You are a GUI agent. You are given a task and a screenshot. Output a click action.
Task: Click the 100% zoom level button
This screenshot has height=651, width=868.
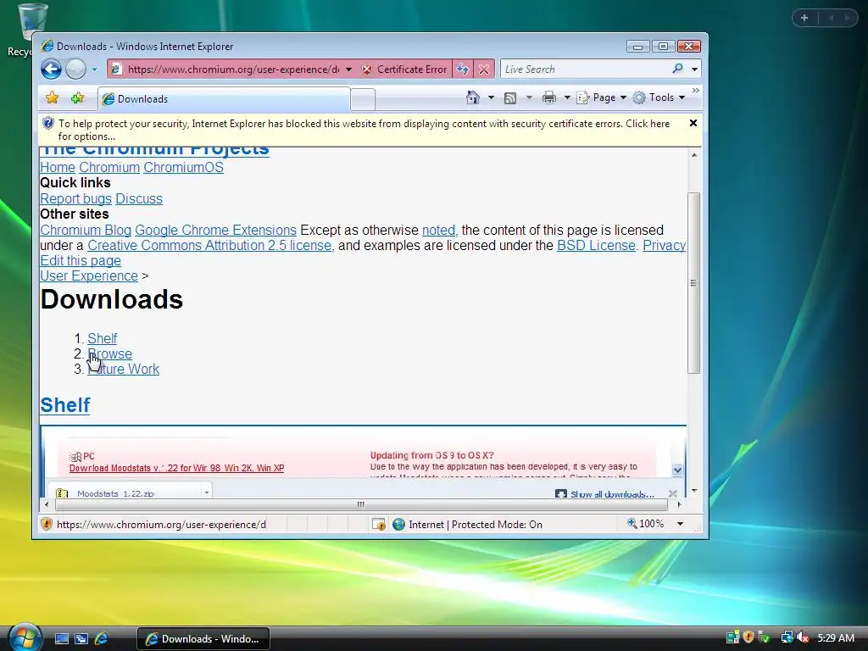[x=645, y=524]
